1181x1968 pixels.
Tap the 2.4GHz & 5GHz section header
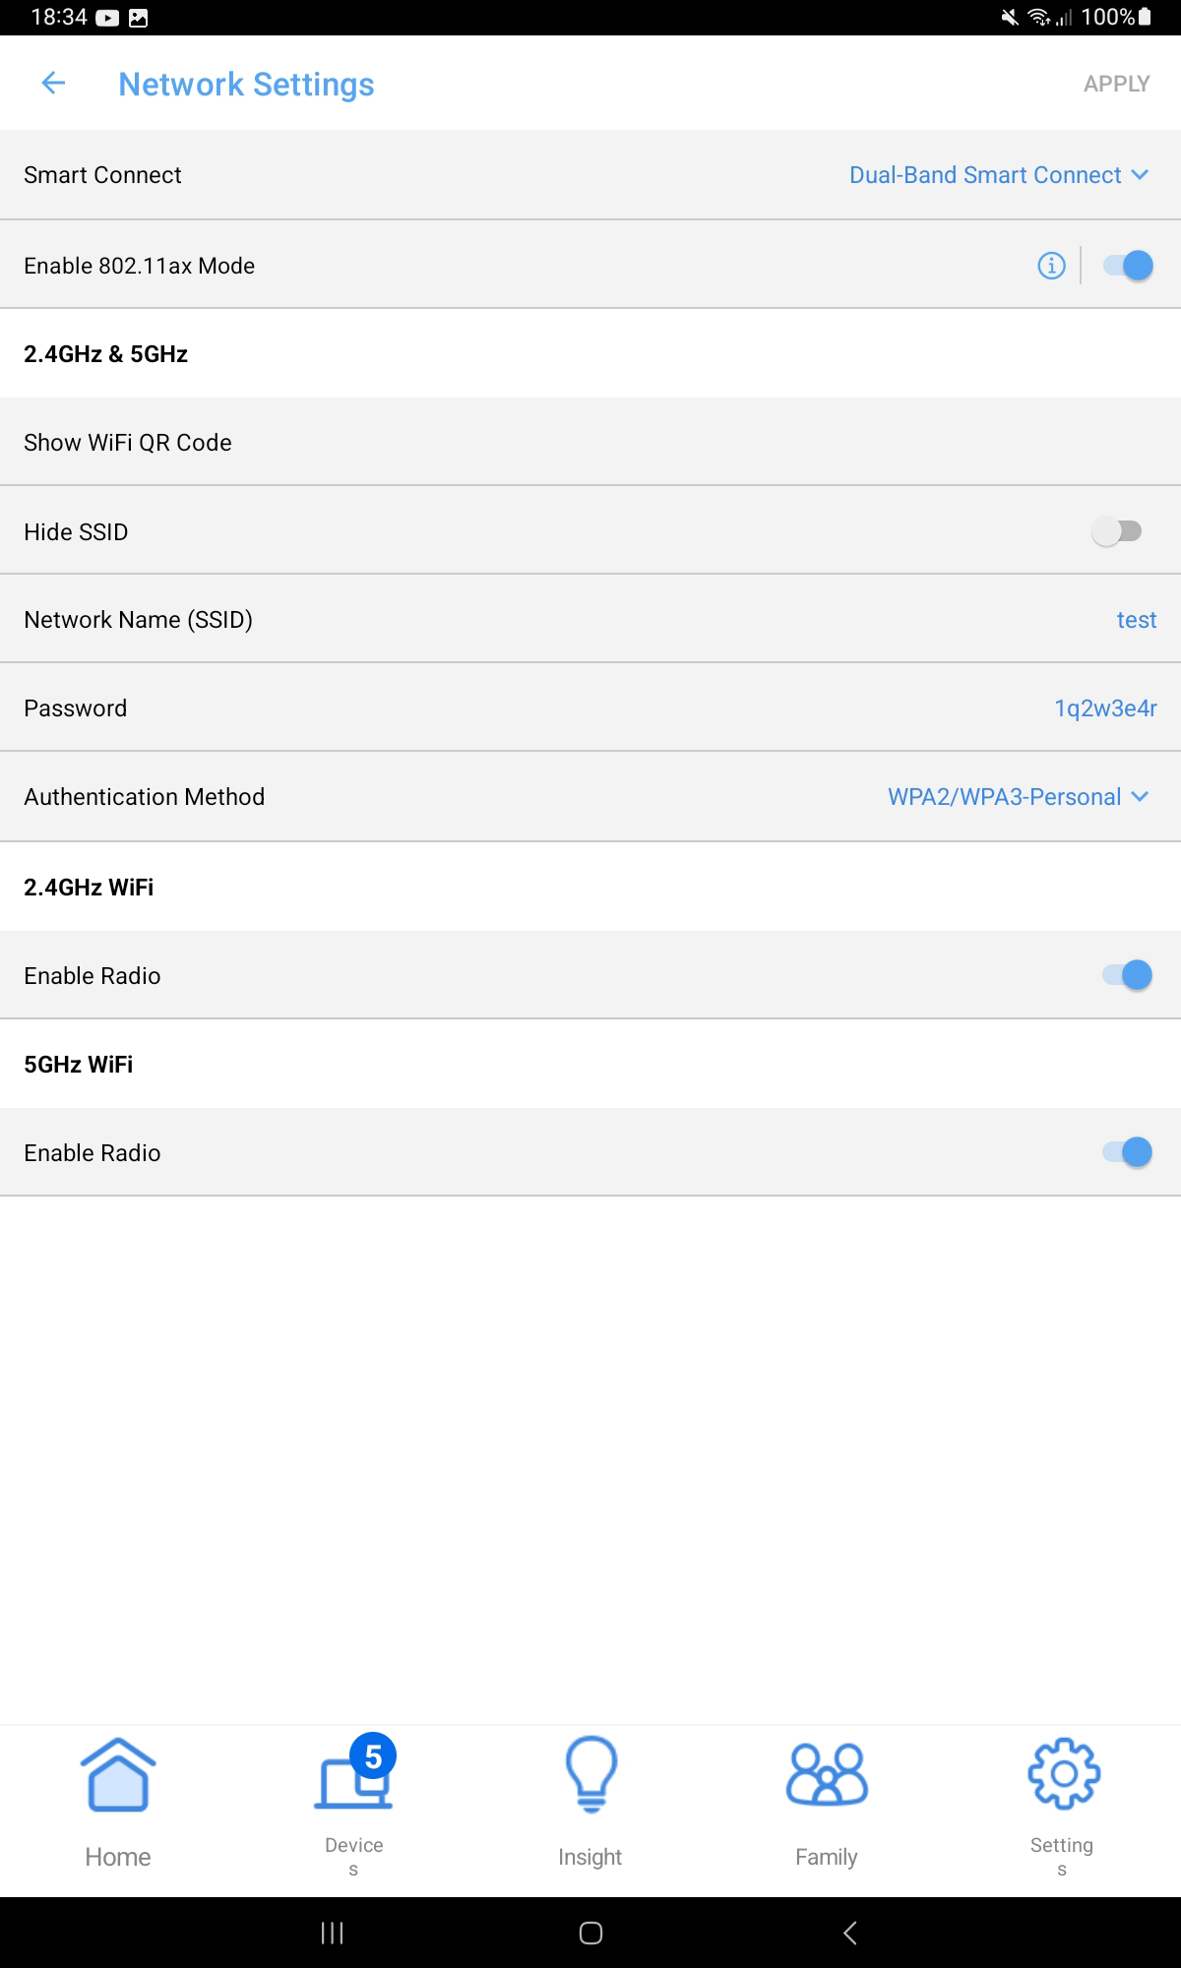tap(105, 354)
